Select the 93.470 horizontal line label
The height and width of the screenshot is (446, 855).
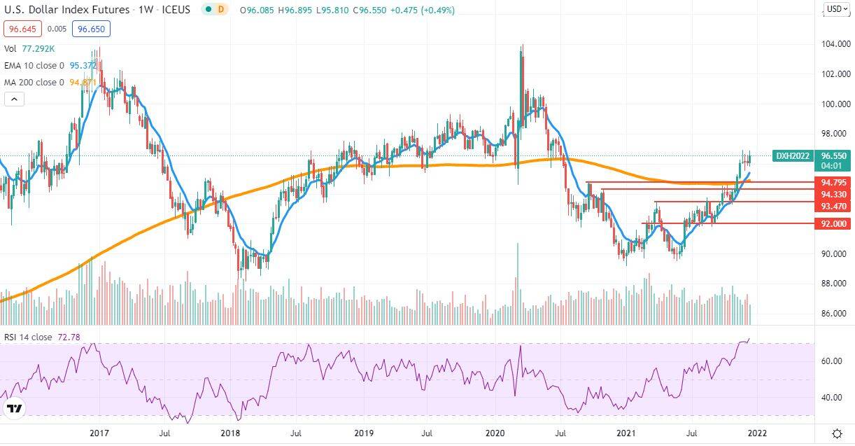(834, 207)
